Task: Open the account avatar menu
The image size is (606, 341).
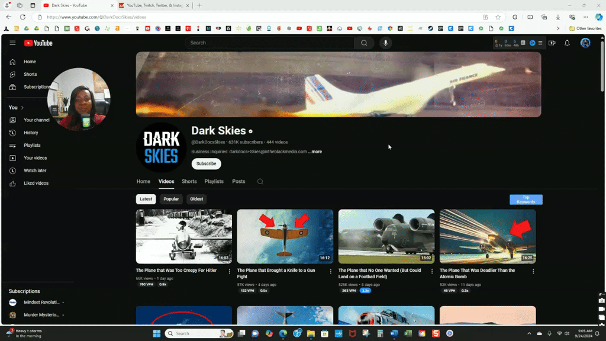Action: click(585, 43)
